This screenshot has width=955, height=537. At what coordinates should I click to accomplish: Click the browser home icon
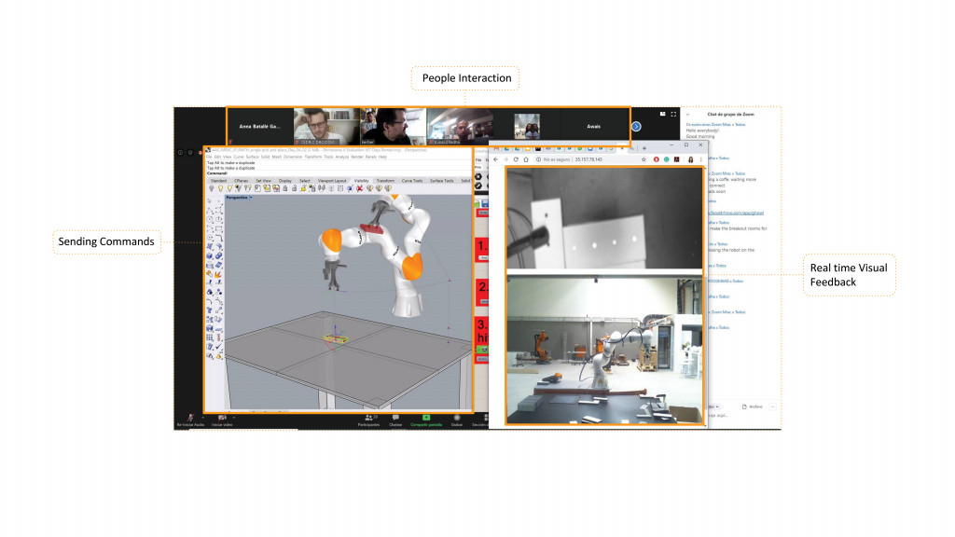526,159
